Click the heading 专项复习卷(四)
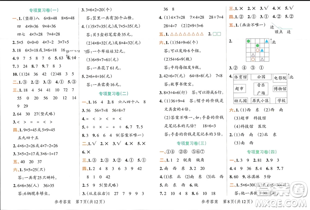Screen dimensions: 310x210 (x=262, y=152)
